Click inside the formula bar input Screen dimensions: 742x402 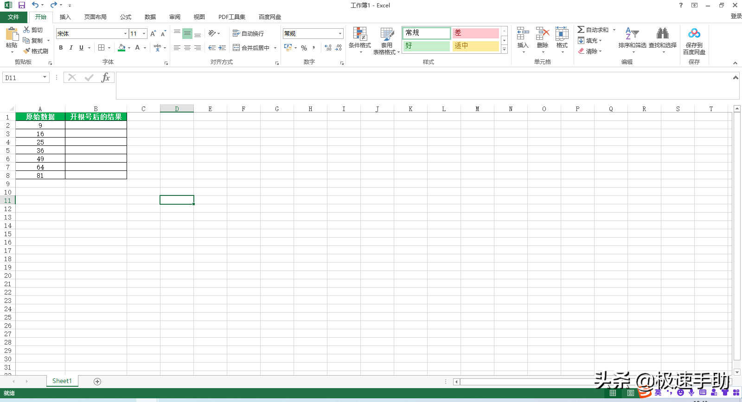click(423, 86)
